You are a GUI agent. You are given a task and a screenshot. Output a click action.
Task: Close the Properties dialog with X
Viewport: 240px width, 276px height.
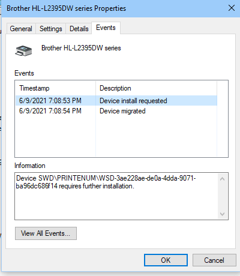coord(232,8)
